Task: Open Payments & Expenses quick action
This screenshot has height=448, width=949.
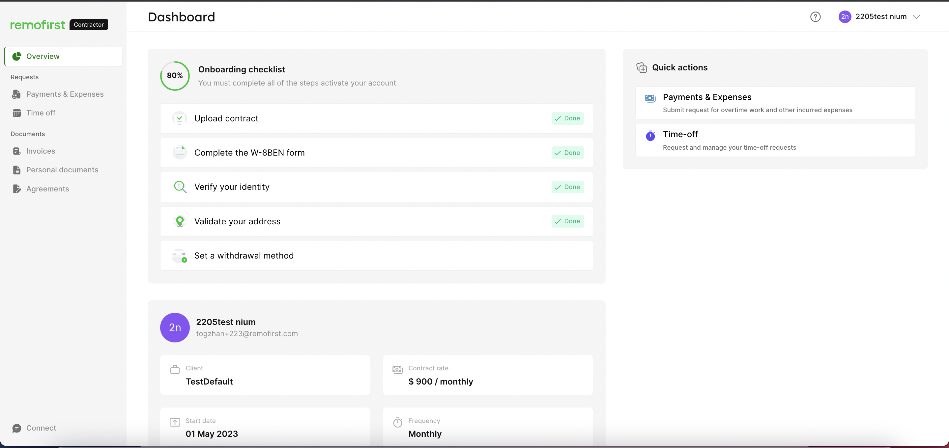Action: (x=775, y=103)
